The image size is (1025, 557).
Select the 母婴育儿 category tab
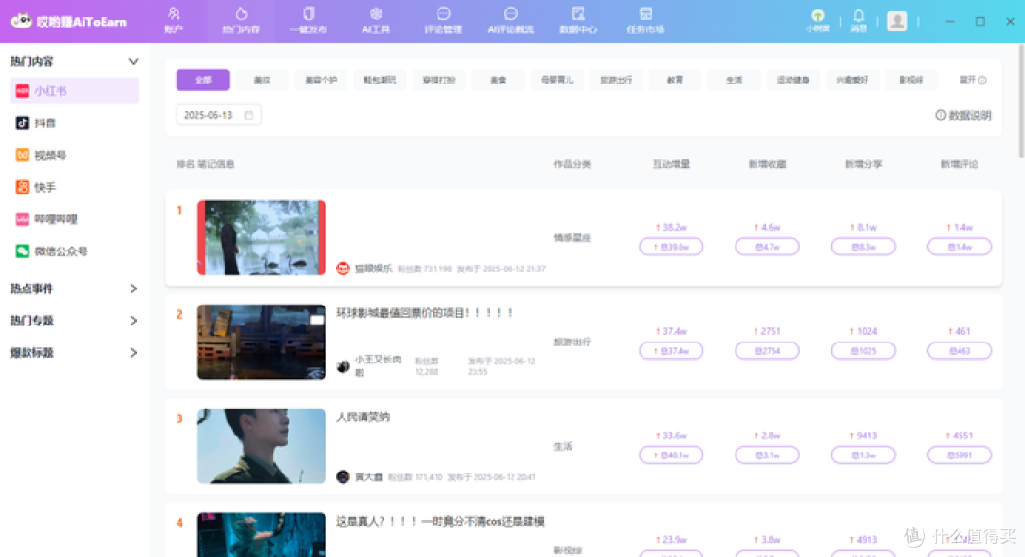pyautogui.click(x=557, y=80)
